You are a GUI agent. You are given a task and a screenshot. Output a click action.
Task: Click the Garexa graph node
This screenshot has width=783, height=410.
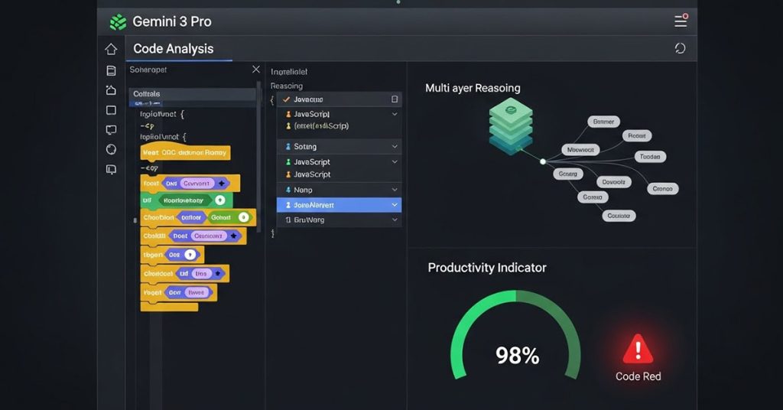click(593, 197)
